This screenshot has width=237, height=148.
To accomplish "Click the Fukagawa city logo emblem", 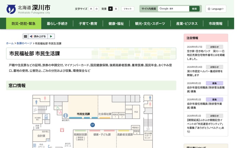I will click(x=11, y=9).
